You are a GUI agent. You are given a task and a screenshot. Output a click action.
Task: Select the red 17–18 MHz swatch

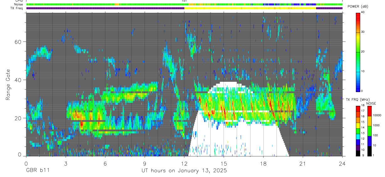coord(358,108)
